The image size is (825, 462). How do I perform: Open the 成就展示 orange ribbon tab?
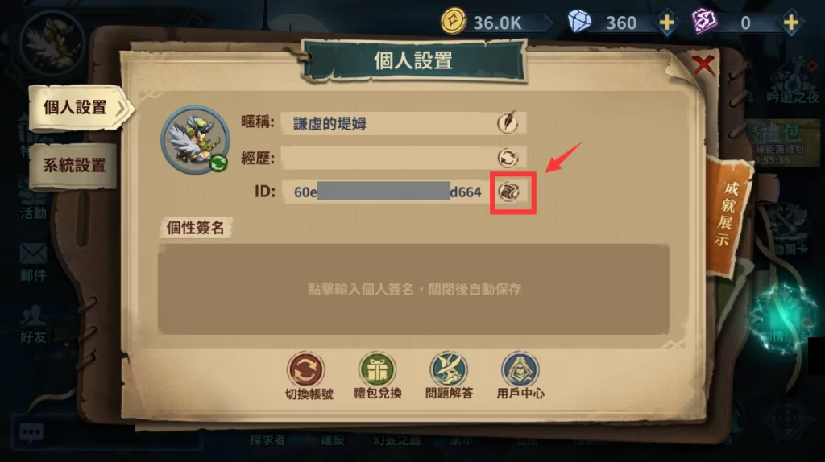[728, 216]
